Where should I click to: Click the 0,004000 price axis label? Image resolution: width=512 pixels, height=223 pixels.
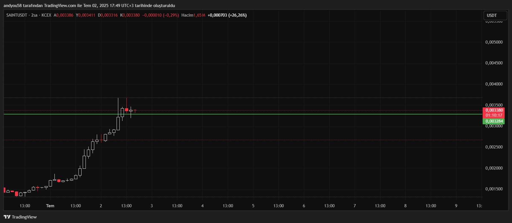[x=494, y=84]
